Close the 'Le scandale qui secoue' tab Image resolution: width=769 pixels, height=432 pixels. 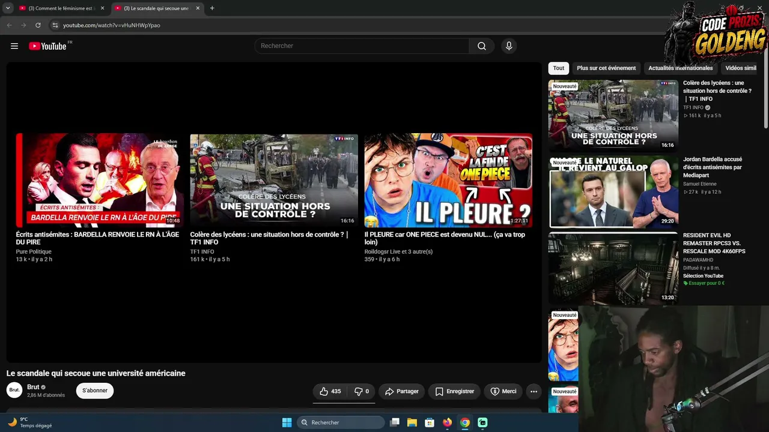198,8
